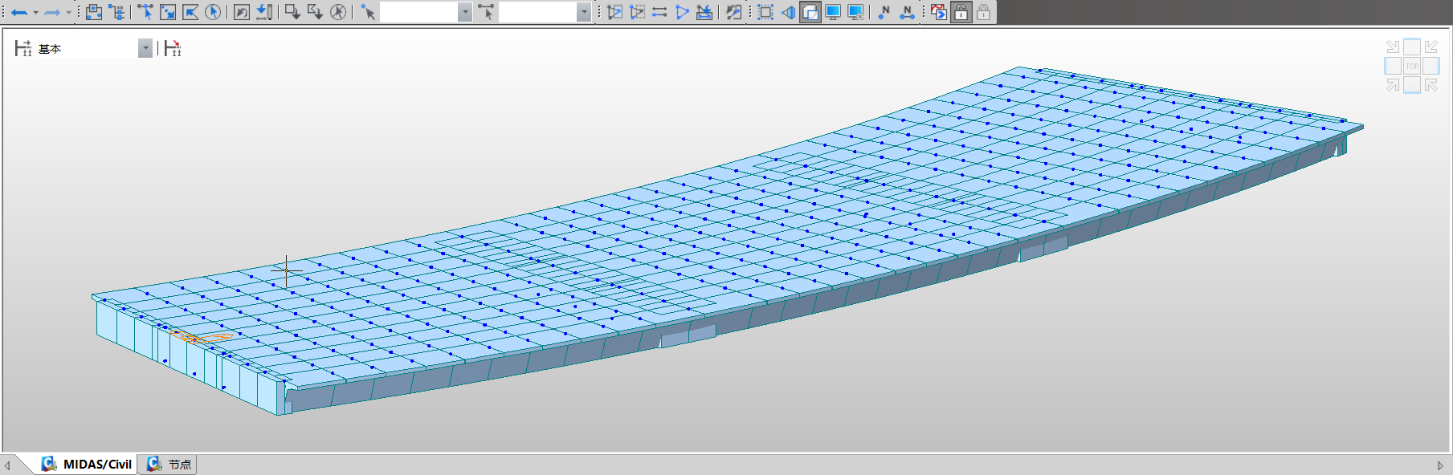
Task: Switch to the MIDAS/Civil tab
Action: (87, 465)
